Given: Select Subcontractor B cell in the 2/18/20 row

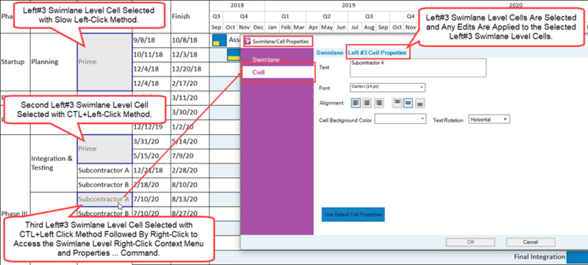Looking at the screenshot, I should (x=104, y=185).
